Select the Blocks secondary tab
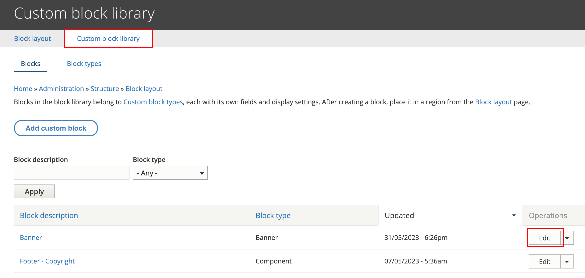This screenshot has height=278, width=585. (x=30, y=64)
